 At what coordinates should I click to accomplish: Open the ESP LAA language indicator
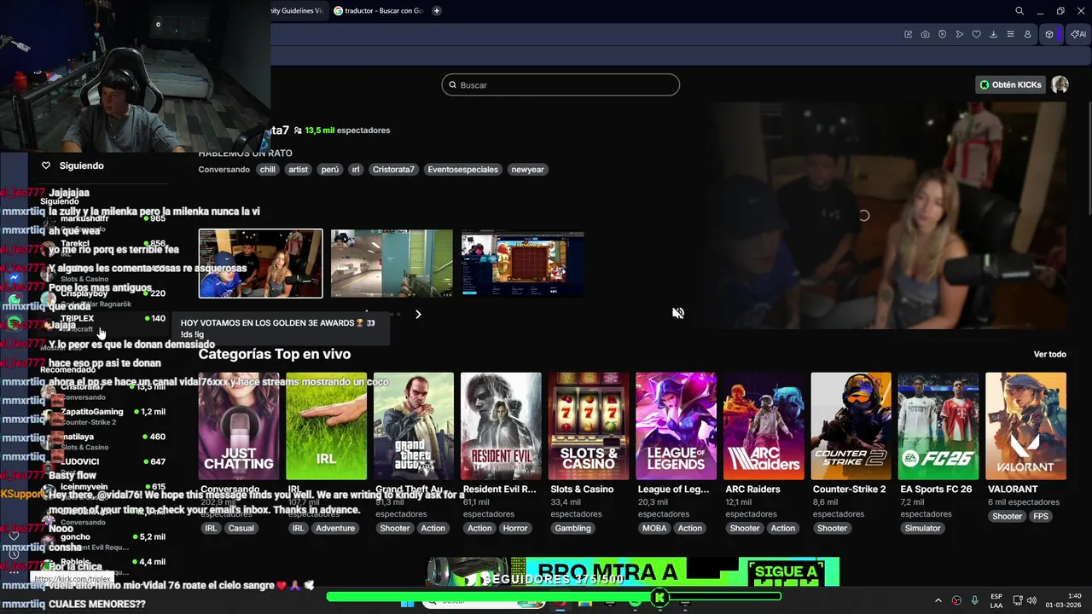pyautogui.click(x=996, y=601)
